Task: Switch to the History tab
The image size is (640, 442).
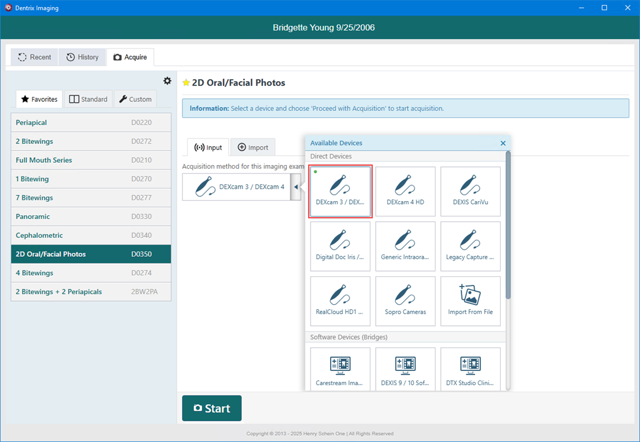Action: coord(82,57)
